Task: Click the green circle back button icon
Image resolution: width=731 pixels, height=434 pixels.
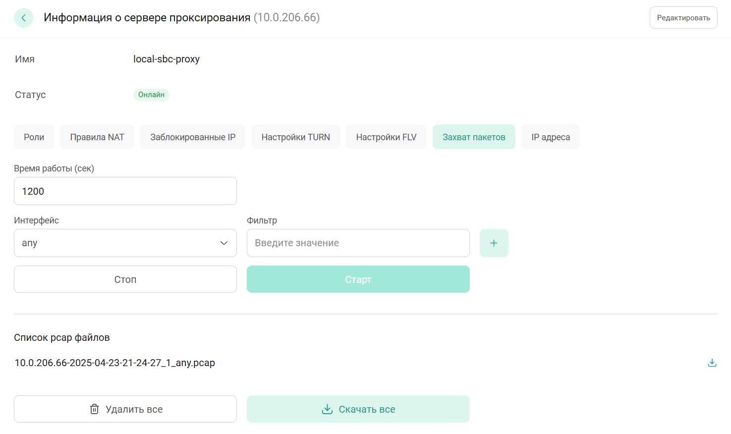Action: tap(24, 17)
